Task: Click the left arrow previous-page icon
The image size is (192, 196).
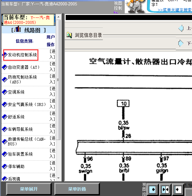Action: [181, 28]
